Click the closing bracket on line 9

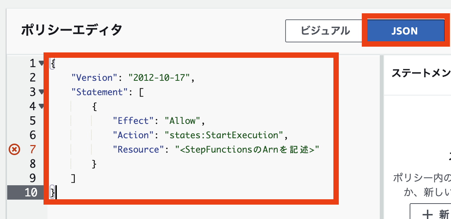point(73,178)
